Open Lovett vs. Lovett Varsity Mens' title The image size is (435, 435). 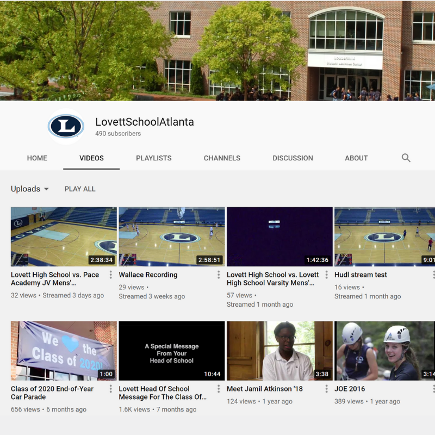coord(273,279)
